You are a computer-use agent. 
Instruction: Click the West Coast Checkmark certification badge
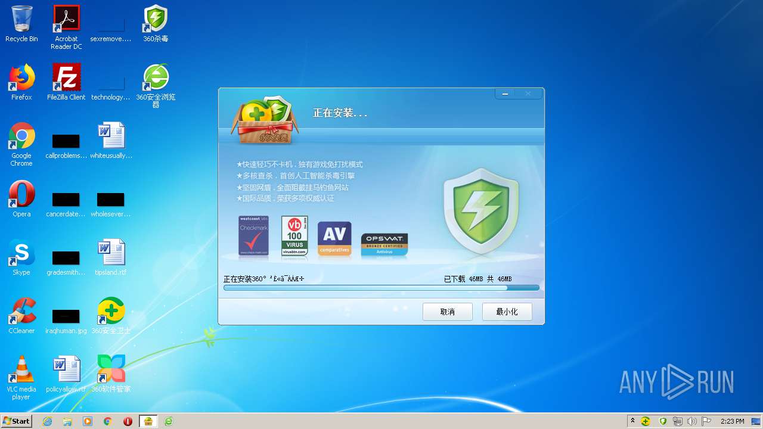click(x=254, y=237)
